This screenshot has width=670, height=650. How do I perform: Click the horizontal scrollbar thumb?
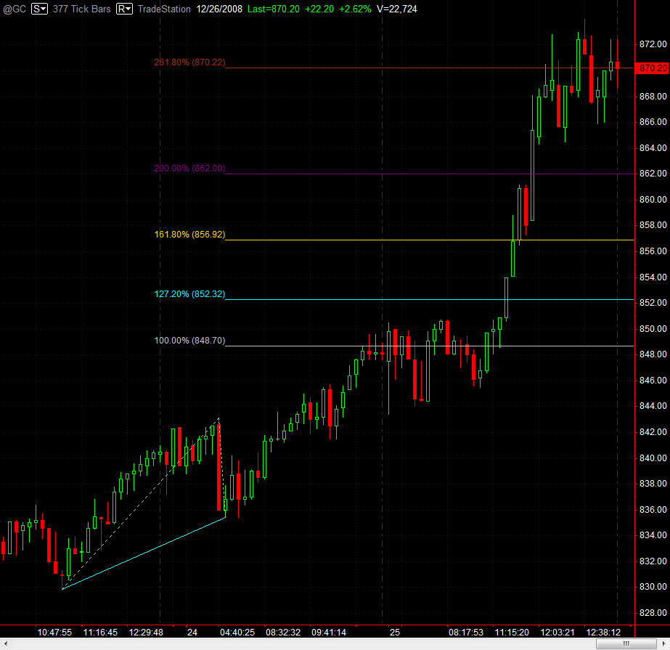[626, 643]
